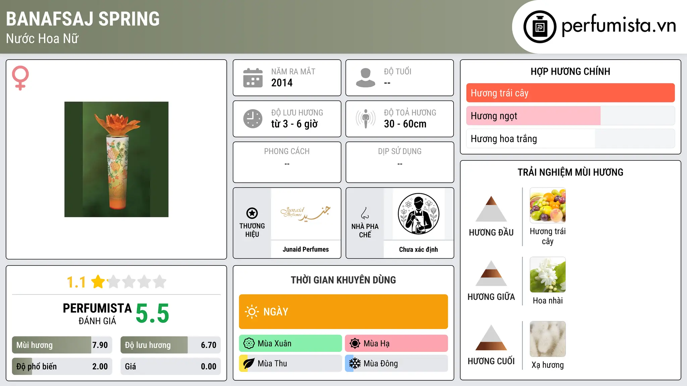Click the sillage projection icon
This screenshot has width=687, height=386.
pos(365,119)
